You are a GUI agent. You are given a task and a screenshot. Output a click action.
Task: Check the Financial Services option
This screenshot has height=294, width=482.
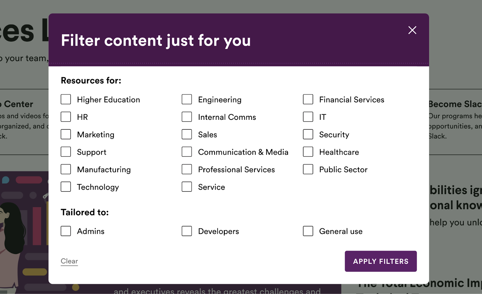[x=308, y=99]
